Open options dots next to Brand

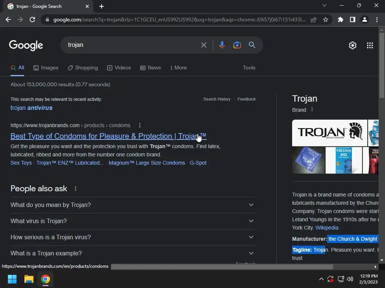tap(312, 109)
